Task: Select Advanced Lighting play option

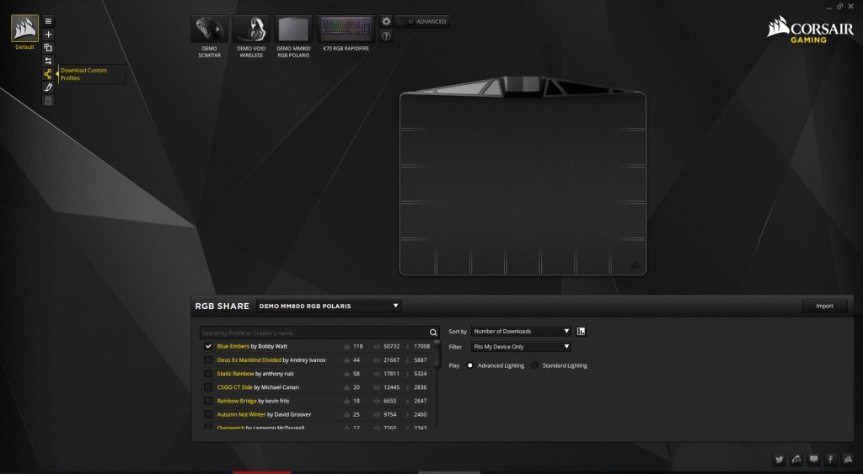Action: coord(470,365)
